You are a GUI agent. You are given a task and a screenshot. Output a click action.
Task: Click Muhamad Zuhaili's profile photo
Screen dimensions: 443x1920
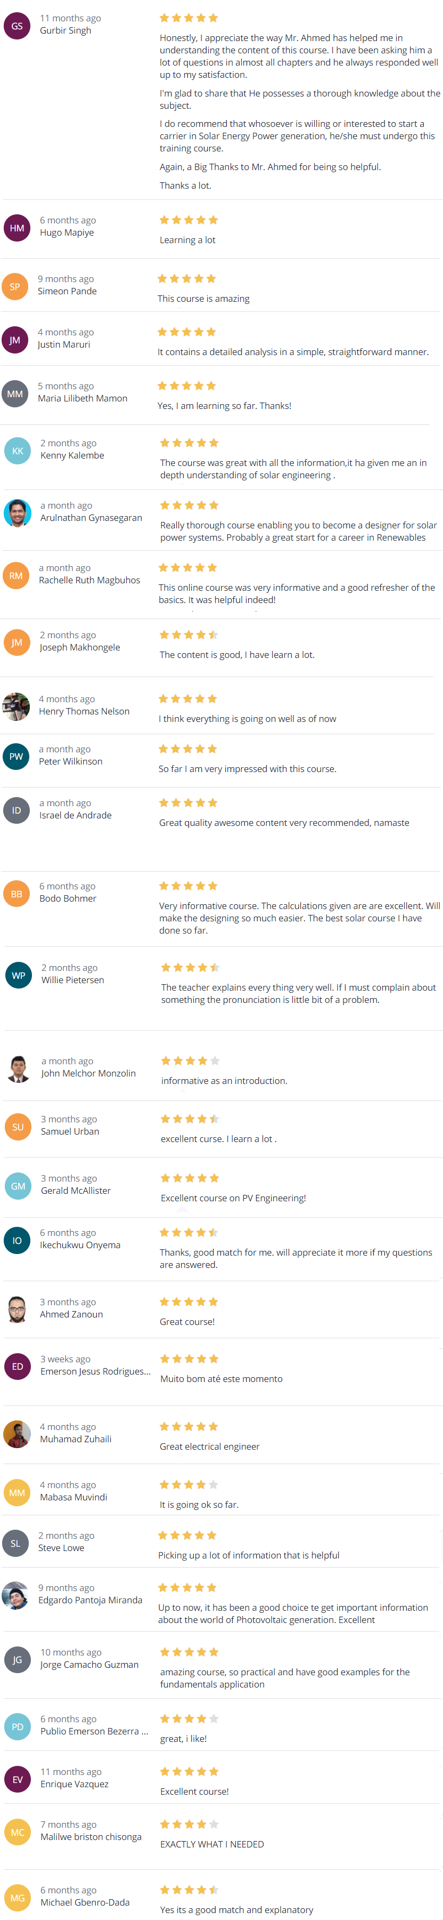tap(17, 1433)
